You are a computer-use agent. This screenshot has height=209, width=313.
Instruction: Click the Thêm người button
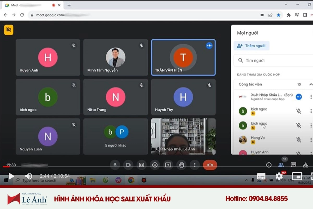251,46
